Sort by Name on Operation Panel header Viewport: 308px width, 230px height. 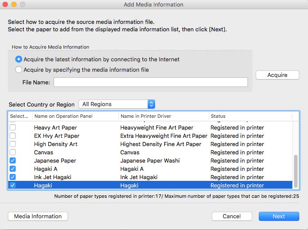(75, 116)
